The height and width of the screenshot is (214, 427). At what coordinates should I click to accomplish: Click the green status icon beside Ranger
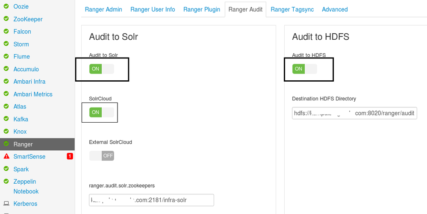(6, 144)
